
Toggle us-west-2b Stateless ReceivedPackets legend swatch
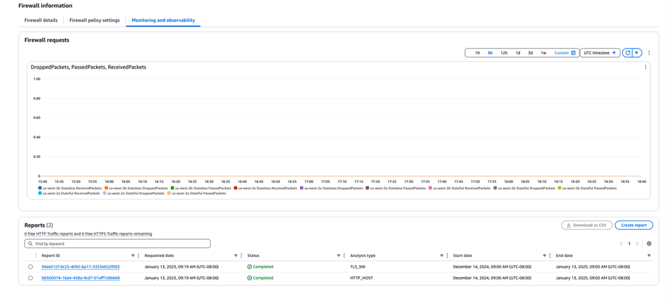coord(40,188)
